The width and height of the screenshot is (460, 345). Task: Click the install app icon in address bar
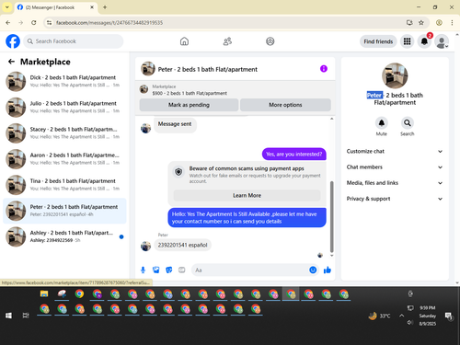click(x=409, y=22)
